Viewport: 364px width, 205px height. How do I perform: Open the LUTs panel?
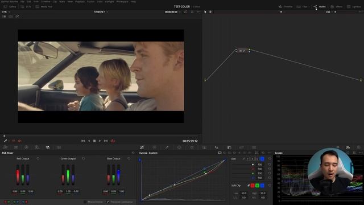26,7
